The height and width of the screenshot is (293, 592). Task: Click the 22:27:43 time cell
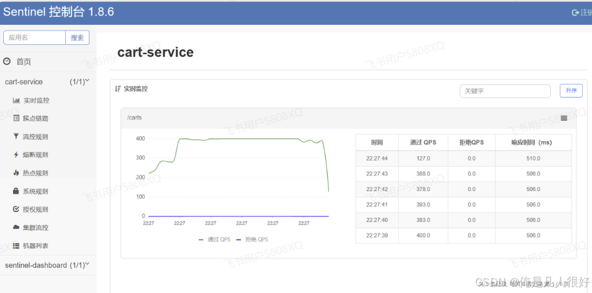tap(377, 174)
